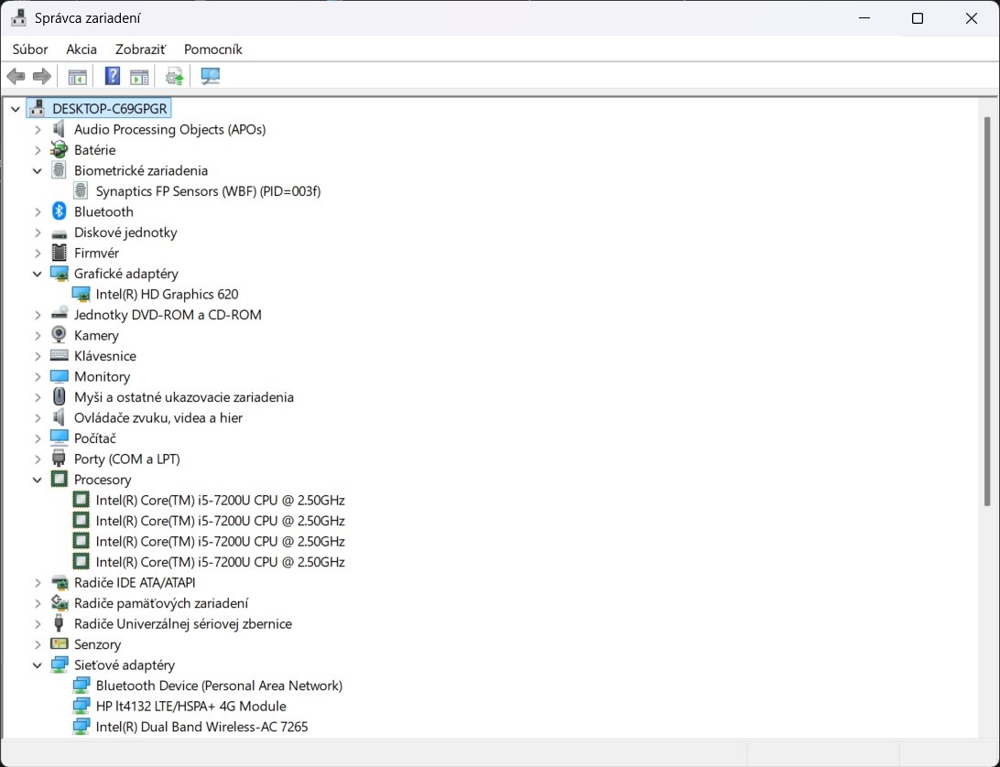Click the Bluetooth category icon
The height and width of the screenshot is (767, 1000).
[60, 211]
